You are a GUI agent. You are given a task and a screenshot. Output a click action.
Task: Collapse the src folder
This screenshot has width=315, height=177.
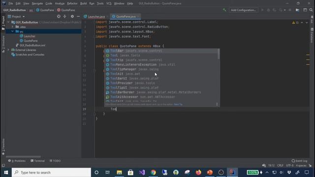(x=12, y=31)
